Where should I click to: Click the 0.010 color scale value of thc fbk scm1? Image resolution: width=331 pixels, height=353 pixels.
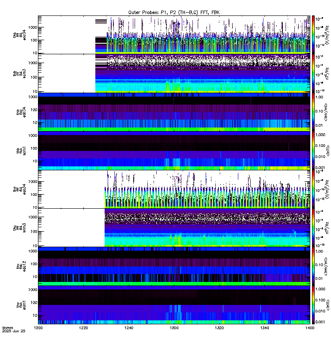(x=320, y=311)
